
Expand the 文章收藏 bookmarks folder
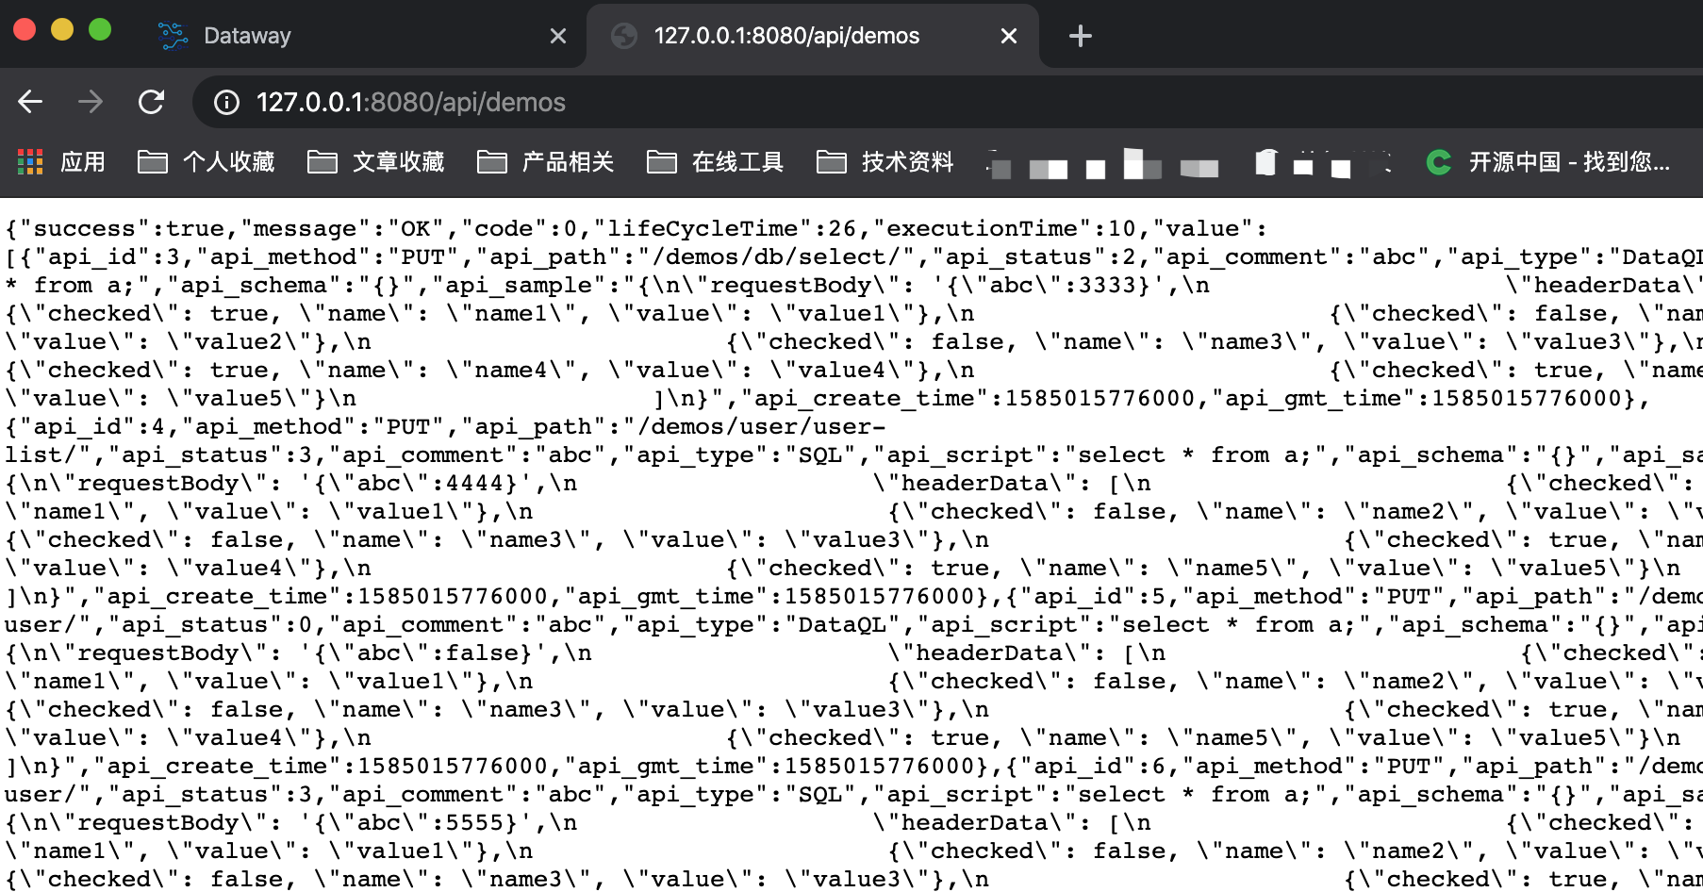coord(322,162)
